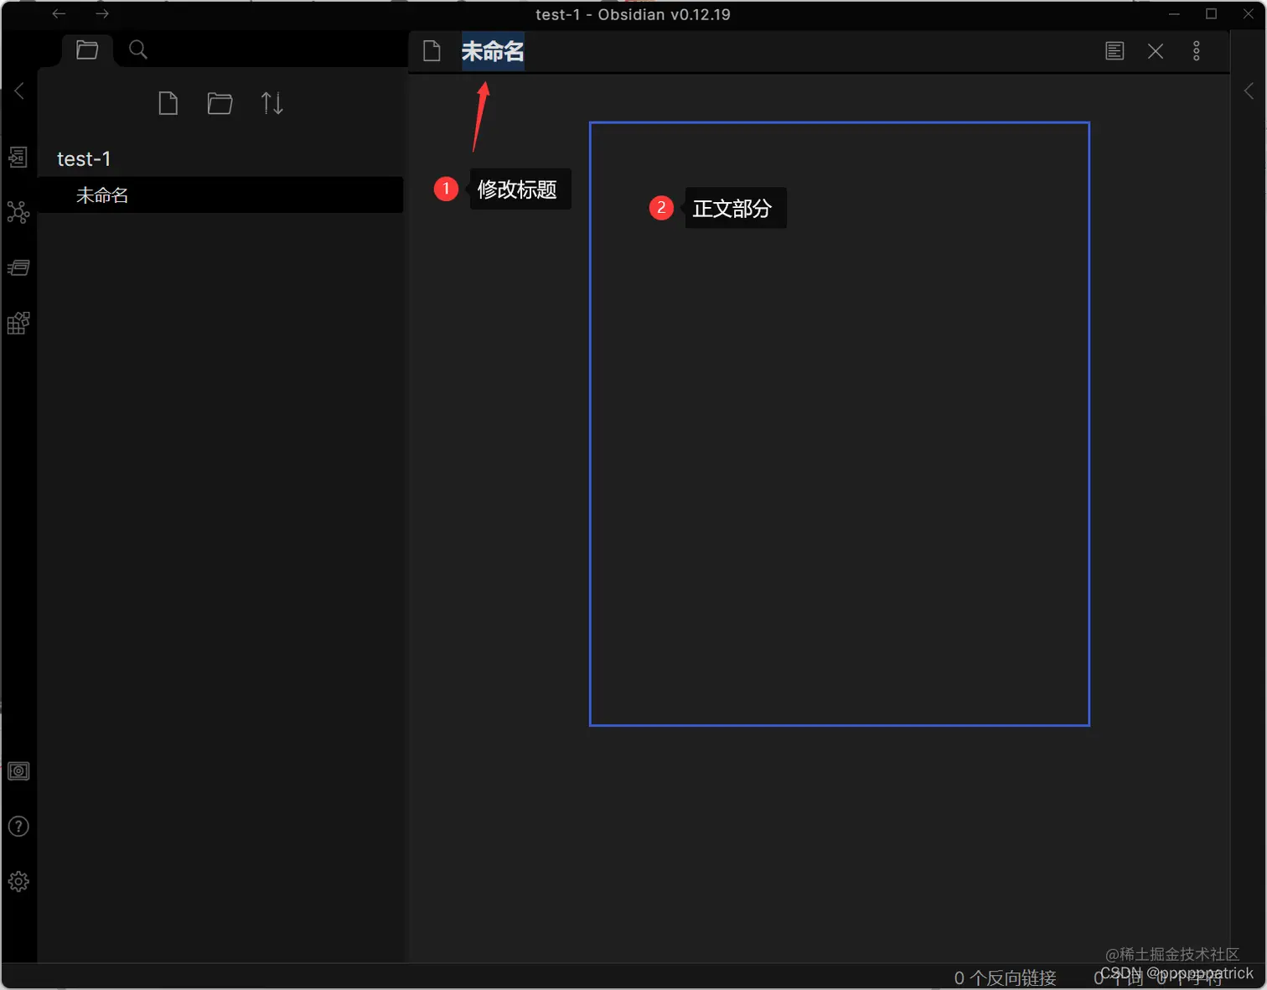The width and height of the screenshot is (1267, 990).
Task: Change the sort order of notes
Action: click(271, 102)
